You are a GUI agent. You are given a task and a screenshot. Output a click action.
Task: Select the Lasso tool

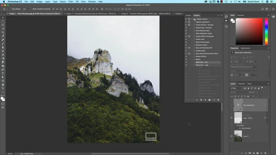[3, 25]
